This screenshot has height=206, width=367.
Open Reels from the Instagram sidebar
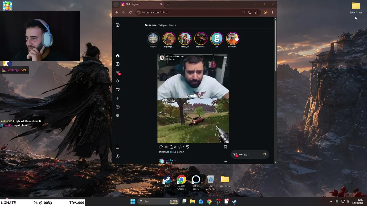(x=118, y=64)
